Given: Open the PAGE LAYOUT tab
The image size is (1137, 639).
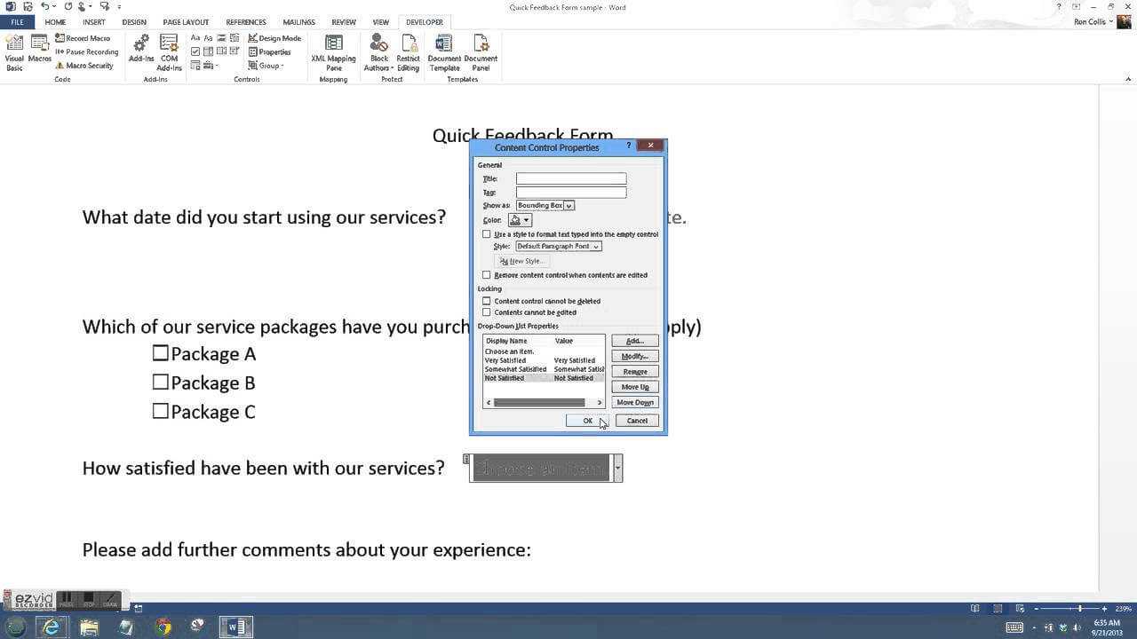Looking at the screenshot, I should point(186,22).
